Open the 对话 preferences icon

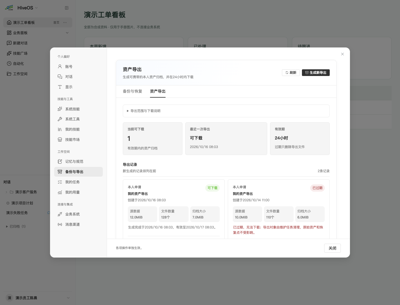coord(60,77)
